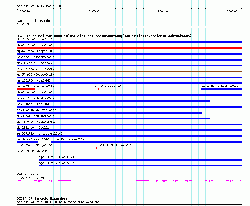Viewport: 250px width, 206px height.
Task: Click nsv570905 (Cooper2011) label
Action: [35, 75]
